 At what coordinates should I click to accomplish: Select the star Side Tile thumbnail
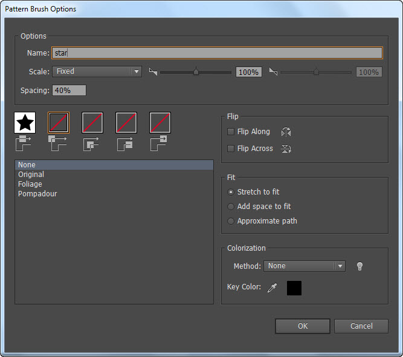(25, 123)
